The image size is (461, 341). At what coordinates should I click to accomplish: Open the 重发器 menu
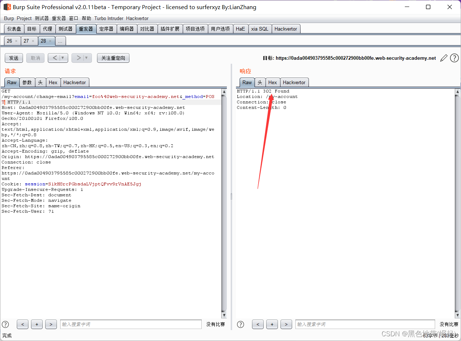tap(59, 18)
